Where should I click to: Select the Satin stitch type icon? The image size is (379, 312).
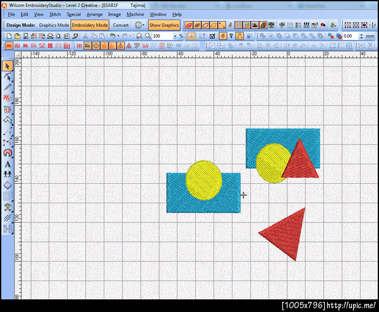pyautogui.click(x=9, y=45)
